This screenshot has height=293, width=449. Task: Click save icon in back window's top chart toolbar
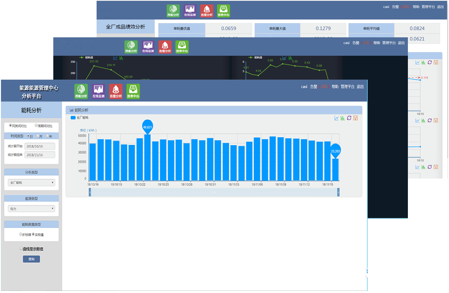436,63
